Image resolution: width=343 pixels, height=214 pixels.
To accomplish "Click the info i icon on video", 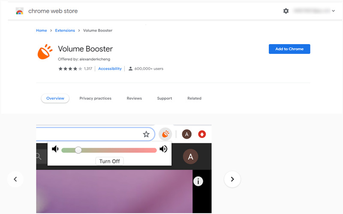I will tap(198, 181).
